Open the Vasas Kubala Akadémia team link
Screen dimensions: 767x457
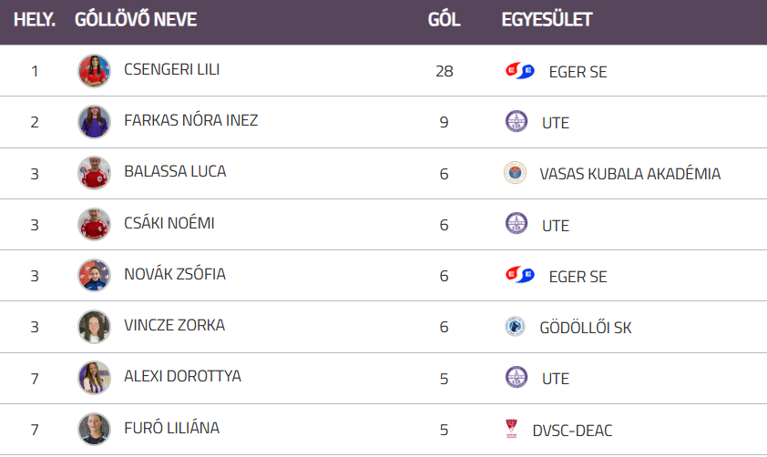[x=629, y=173]
